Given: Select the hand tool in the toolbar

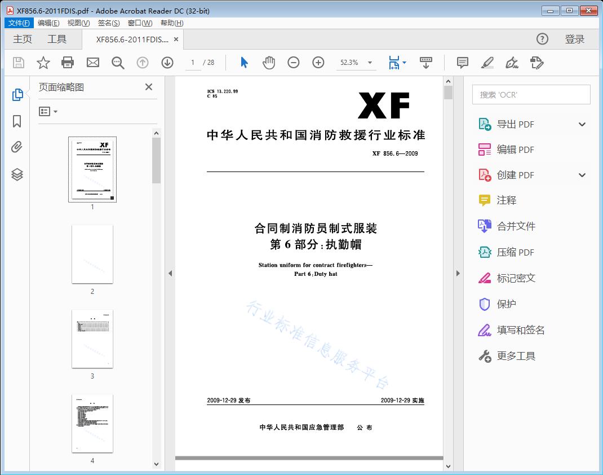Looking at the screenshot, I should click(269, 63).
